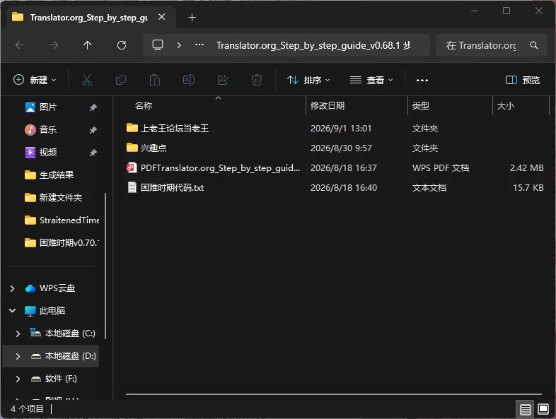Click the folder icon of 兴趣点
The image size is (556, 419).
[x=132, y=148]
